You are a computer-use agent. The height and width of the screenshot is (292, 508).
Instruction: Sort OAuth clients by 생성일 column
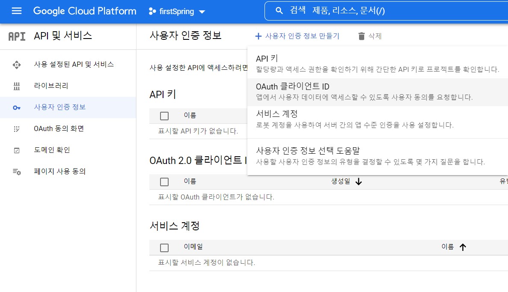pos(341,181)
